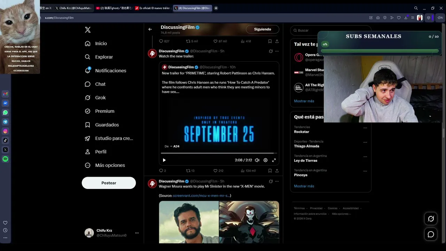Open Explorar in the navigation

click(x=99, y=57)
